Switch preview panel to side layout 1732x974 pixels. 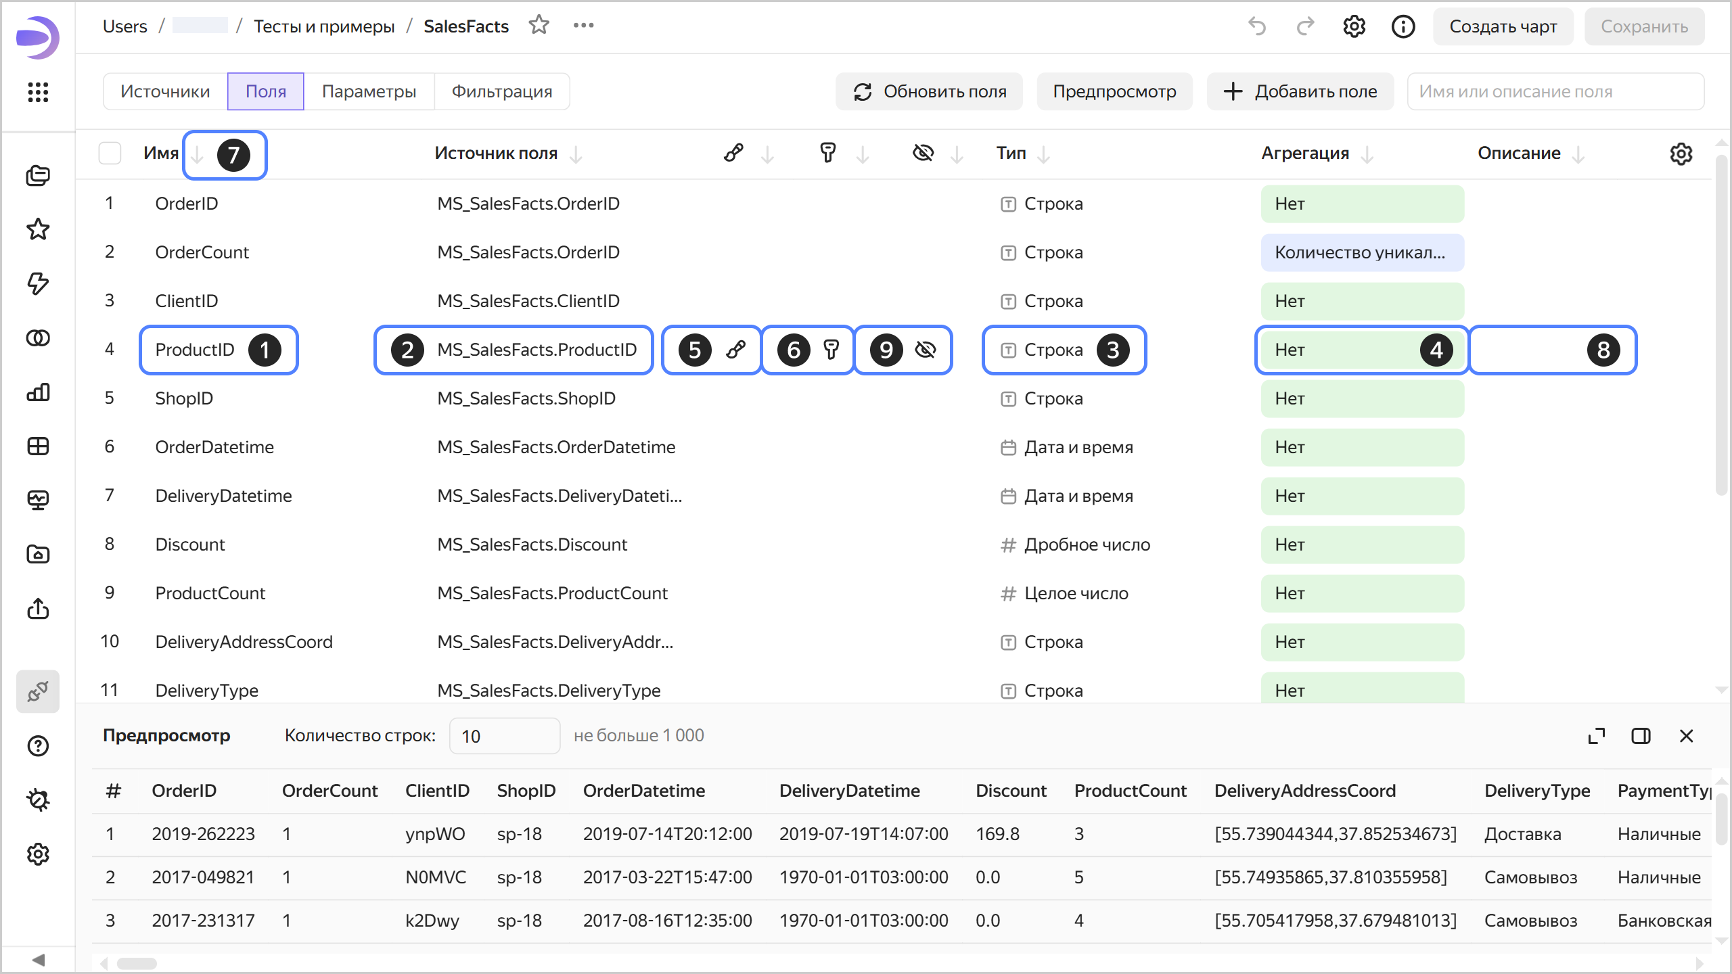pyautogui.click(x=1641, y=736)
